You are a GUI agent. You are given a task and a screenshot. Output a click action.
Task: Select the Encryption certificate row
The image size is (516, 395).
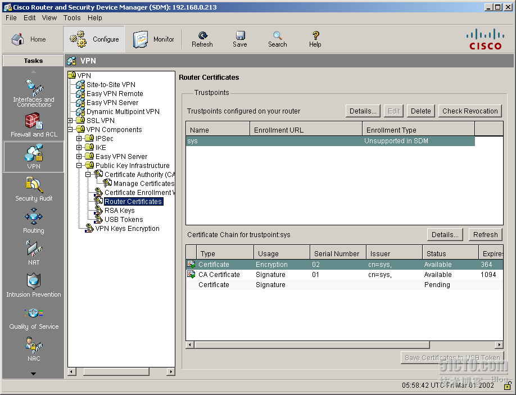(345, 265)
